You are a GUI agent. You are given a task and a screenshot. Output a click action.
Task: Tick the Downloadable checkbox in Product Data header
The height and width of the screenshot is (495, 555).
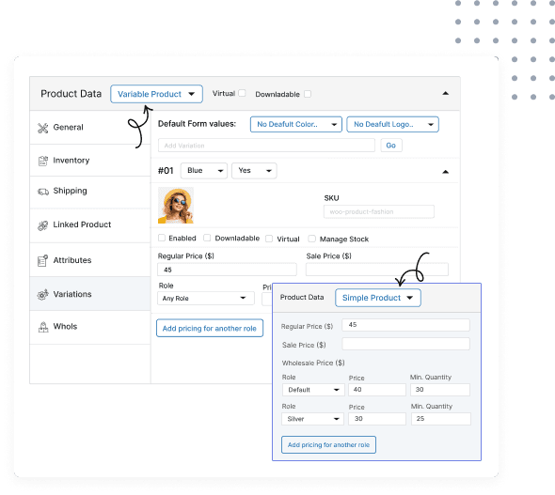308,94
